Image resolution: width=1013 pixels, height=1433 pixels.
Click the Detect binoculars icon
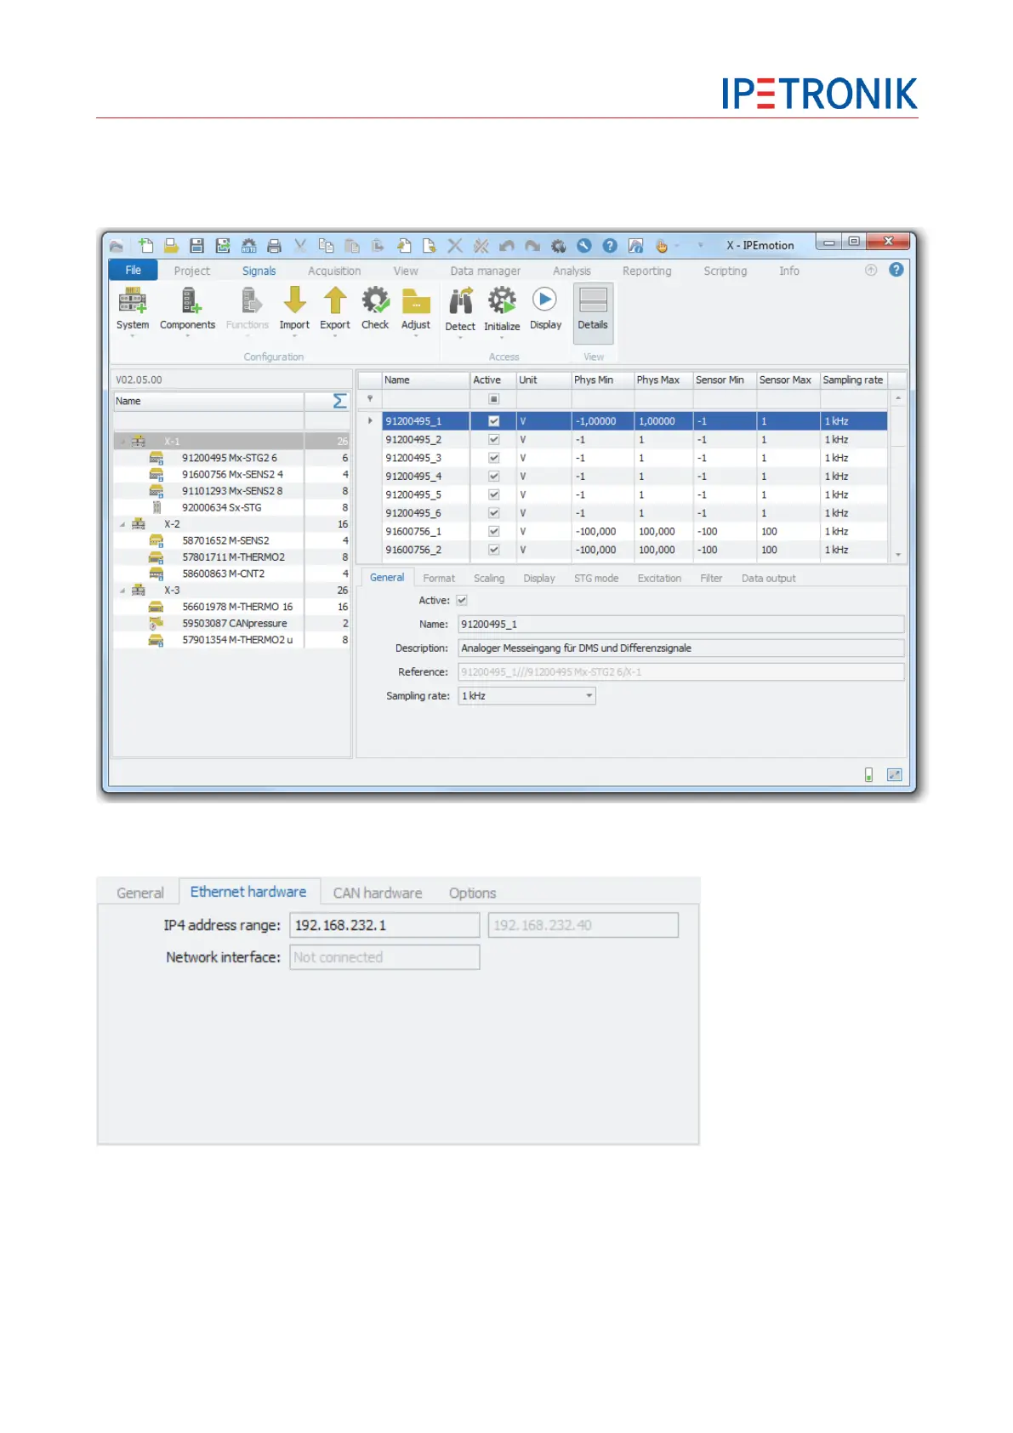pyautogui.click(x=461, y=301)
